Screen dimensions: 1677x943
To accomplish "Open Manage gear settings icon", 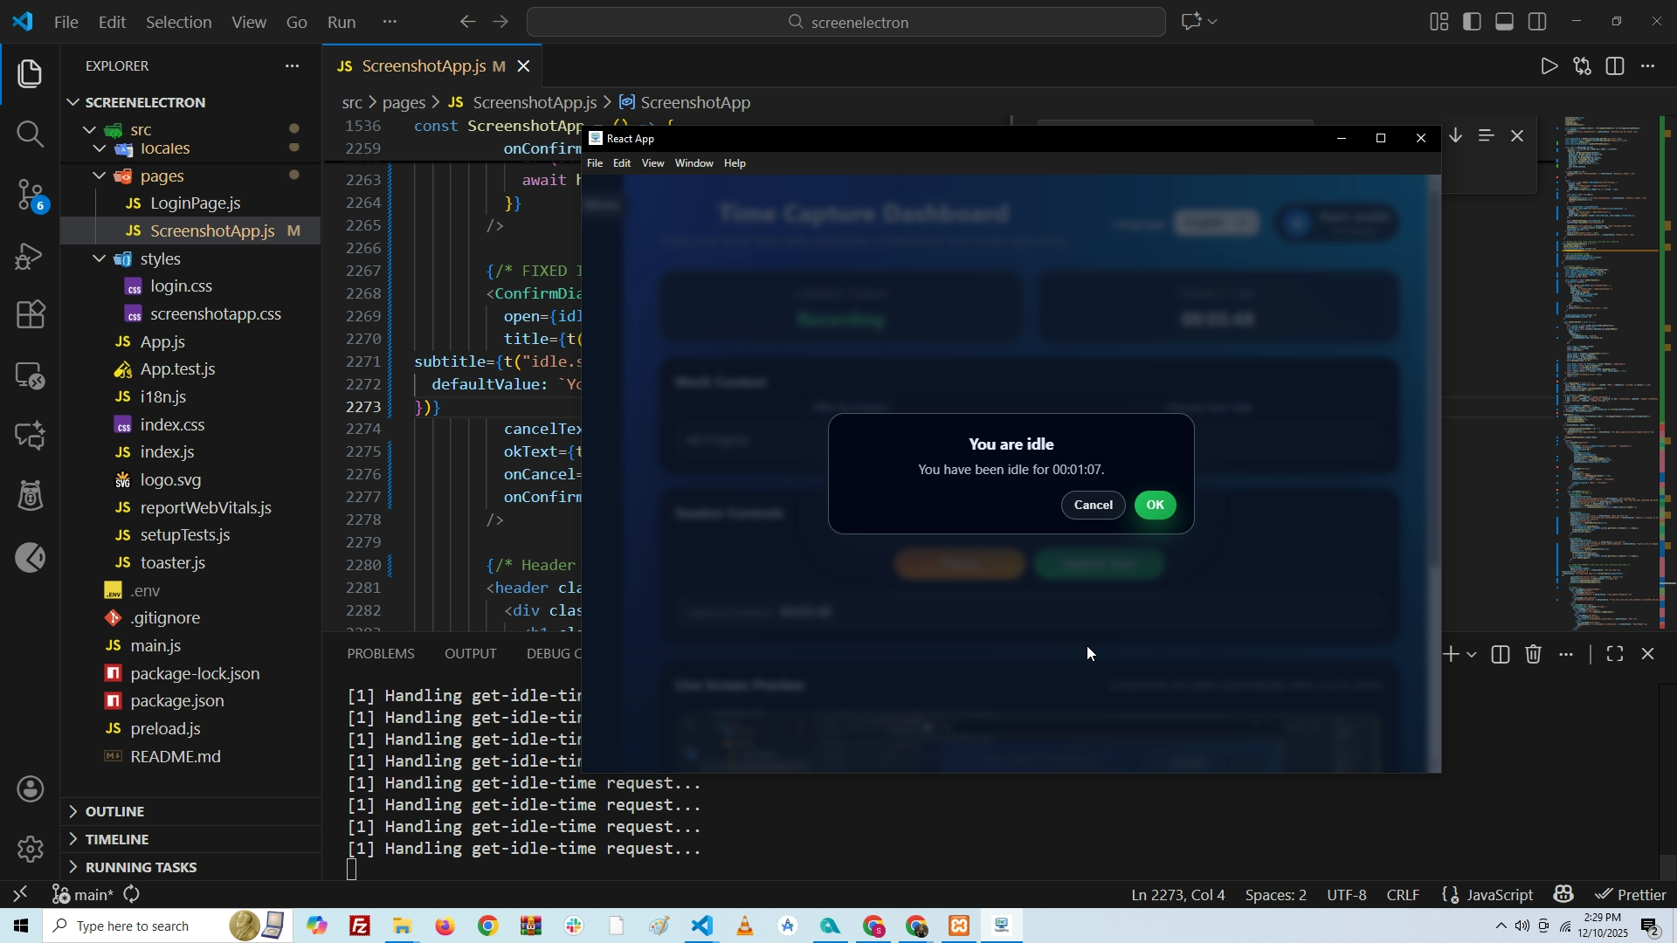I will tap(30, 849).
